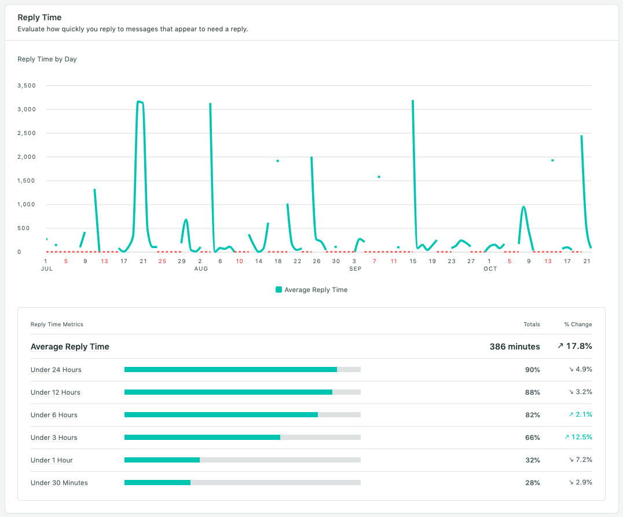Open the Under 3 Hours metric label
The width and height of the screenshot is (623, 517).
point(54,438)
